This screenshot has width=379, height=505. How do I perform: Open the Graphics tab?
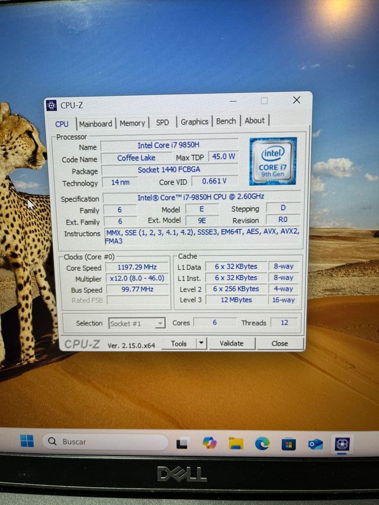tap(194, 122)
